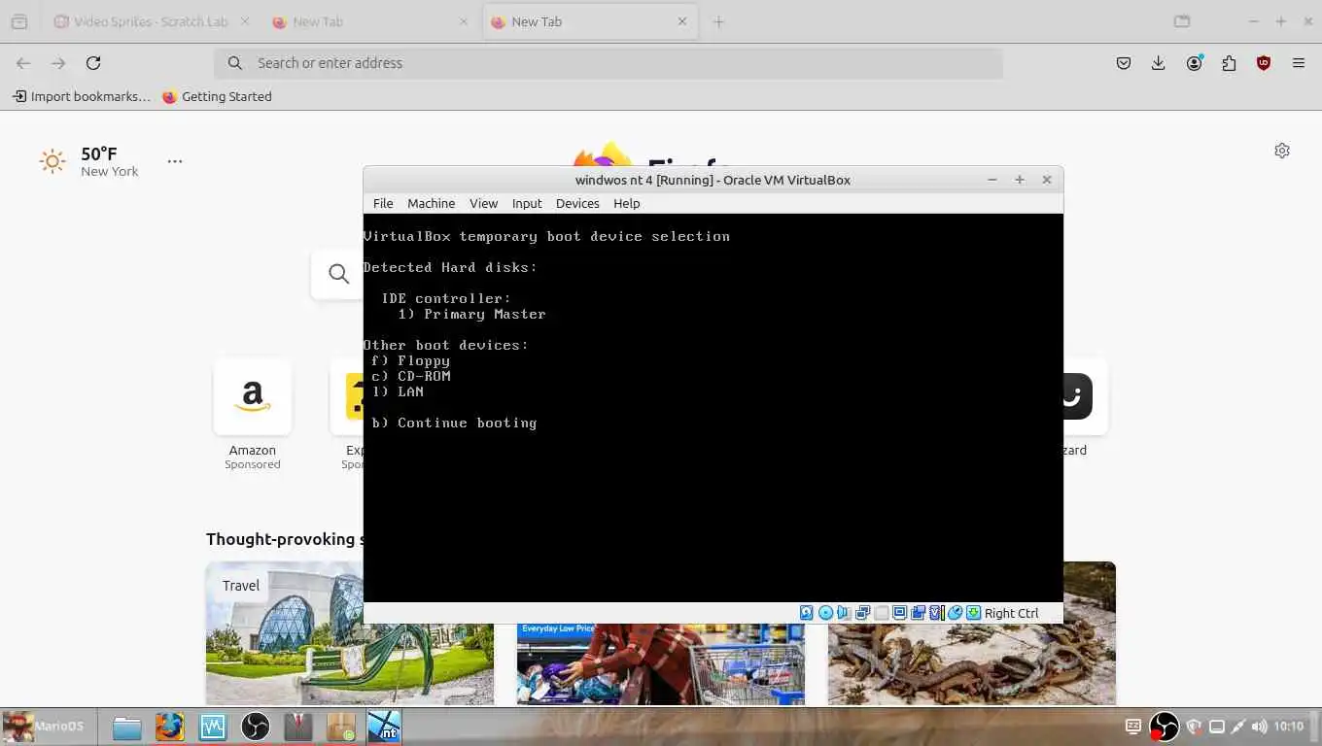Viewport: 1322px width, 746px height.
Task: Click the Right Ctrl host key label
Action: [x=1011, y=613]
